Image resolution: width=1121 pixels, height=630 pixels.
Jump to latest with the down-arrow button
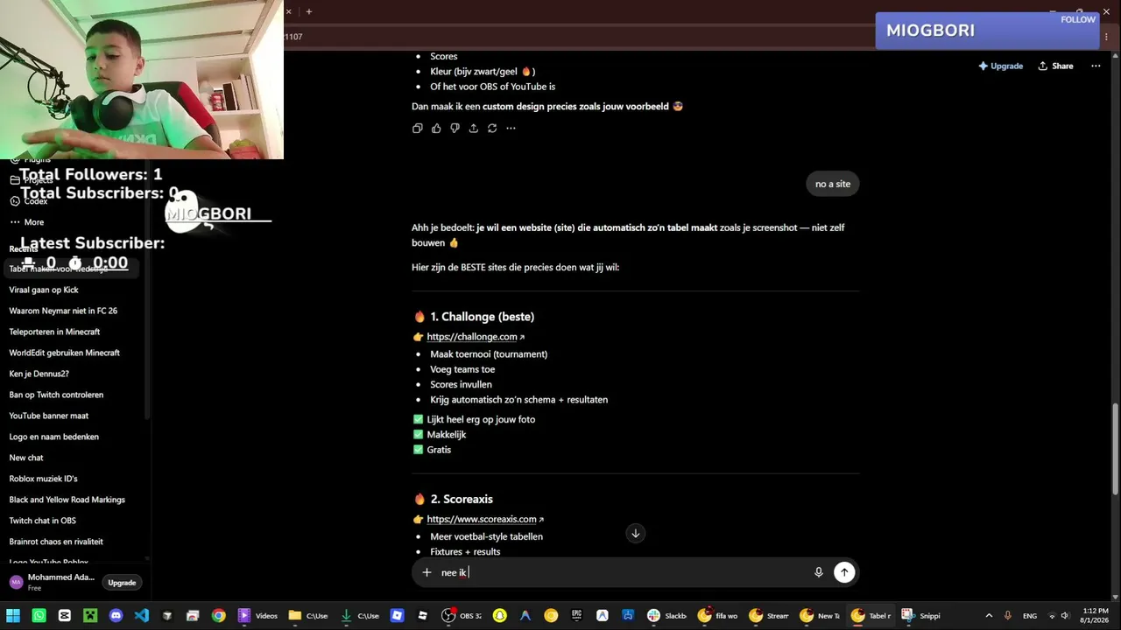click(x=636, y=534)
